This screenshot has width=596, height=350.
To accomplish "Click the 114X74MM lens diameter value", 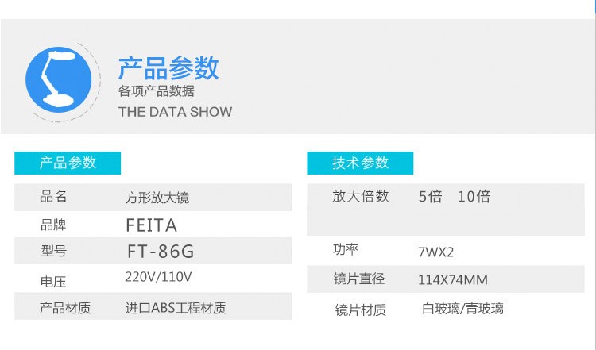I will (x=453, y=280).
